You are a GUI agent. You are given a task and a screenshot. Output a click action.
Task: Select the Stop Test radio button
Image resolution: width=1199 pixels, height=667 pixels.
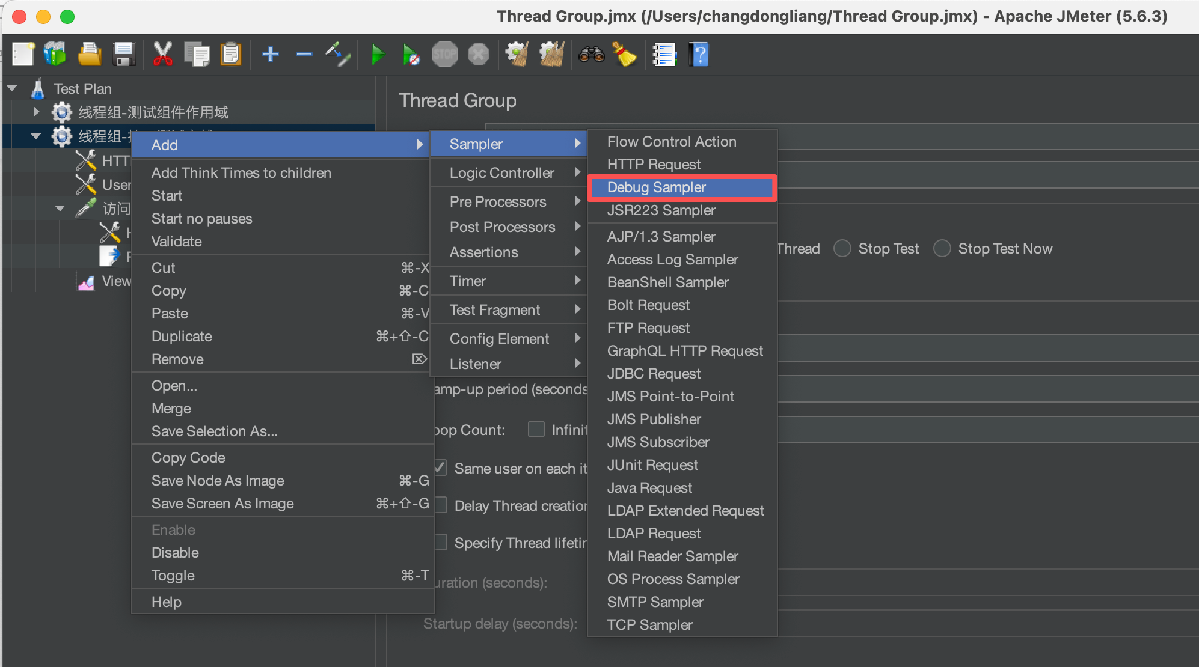[842, 249]
